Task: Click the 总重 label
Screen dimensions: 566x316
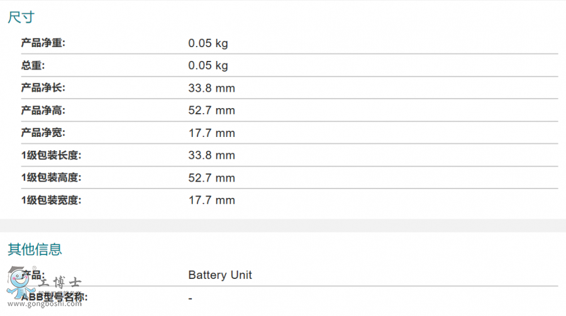Action: (x=33, y=65)
